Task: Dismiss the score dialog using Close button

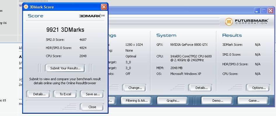Action: pos(92,107)
